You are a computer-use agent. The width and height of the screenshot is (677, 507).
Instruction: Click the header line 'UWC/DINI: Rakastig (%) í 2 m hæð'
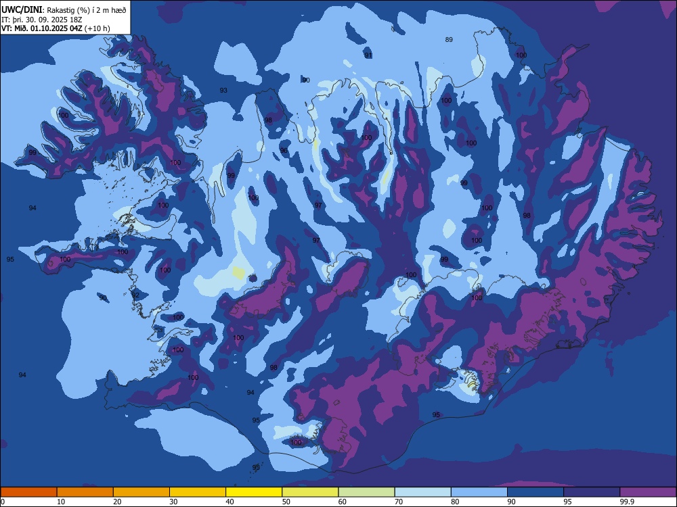pos(64,9)
